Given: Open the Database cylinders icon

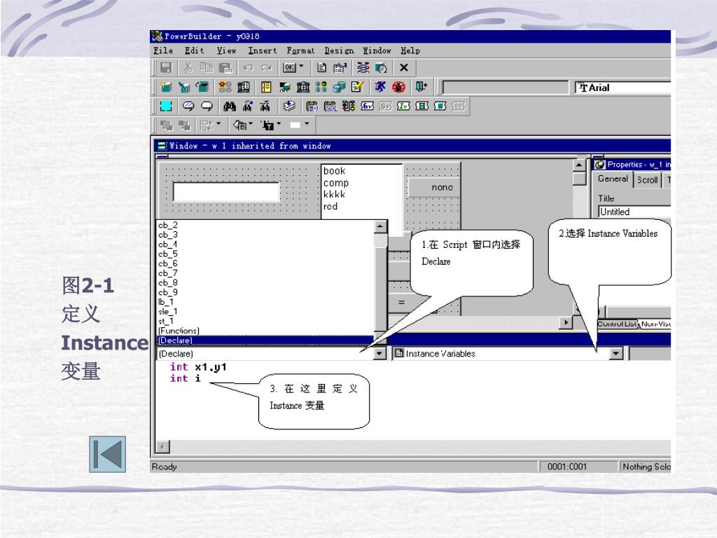Looking at the screenshot, I should coord(340,86).
